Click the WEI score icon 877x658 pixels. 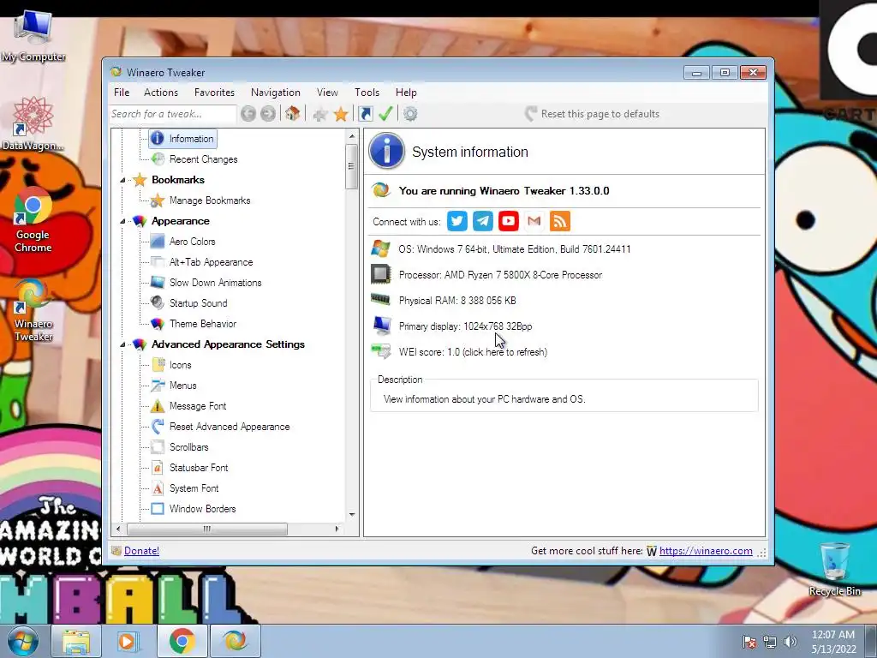pyautogui.click(x=381, y=350)
